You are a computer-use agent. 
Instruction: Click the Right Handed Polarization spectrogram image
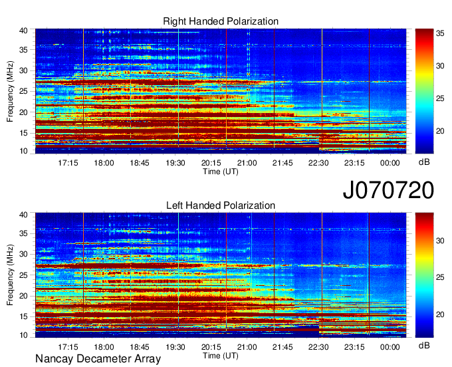pos(221,91)
